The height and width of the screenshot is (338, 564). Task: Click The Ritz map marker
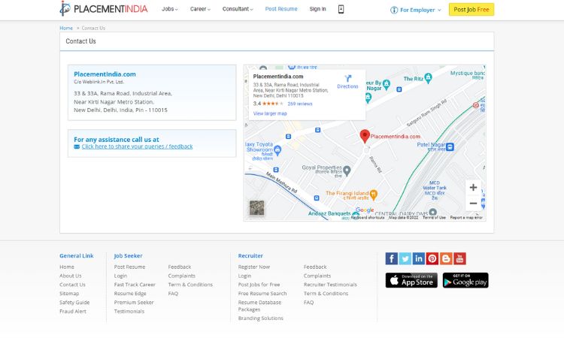click(x=428, y=77)
